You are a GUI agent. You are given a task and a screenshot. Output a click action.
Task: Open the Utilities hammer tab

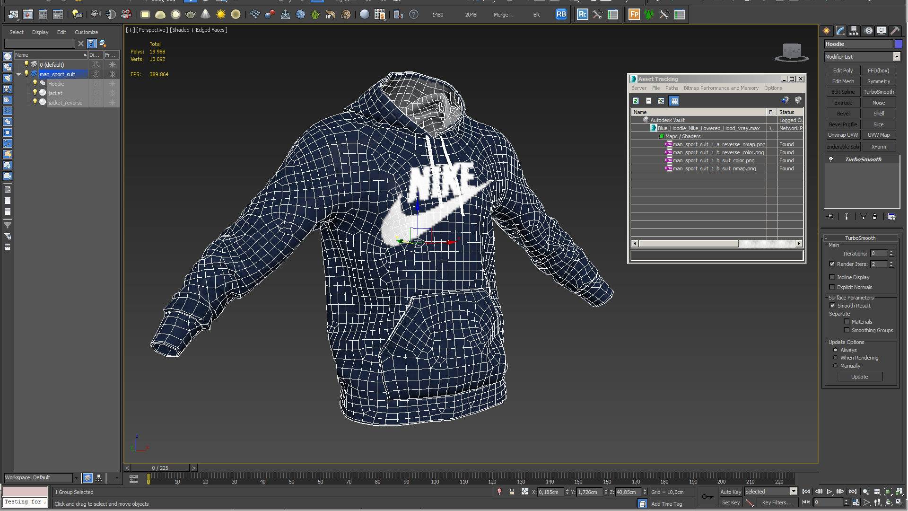[x=895, y=31]
